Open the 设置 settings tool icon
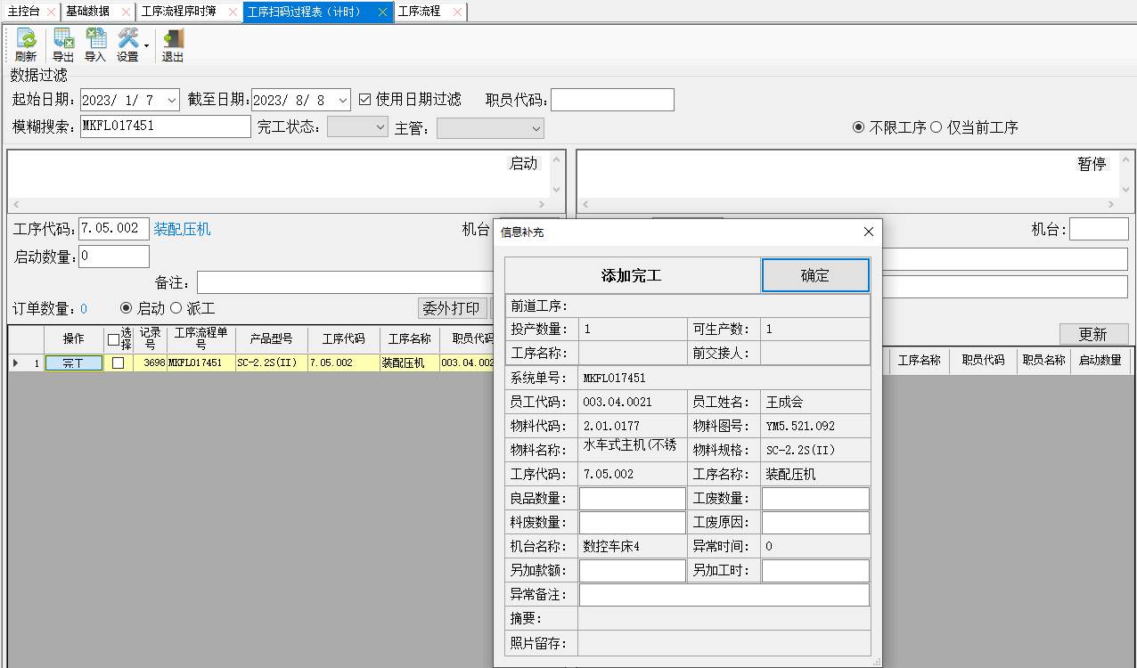The width and height of the screenshot is (1137, 668). [x=128, y=40]
